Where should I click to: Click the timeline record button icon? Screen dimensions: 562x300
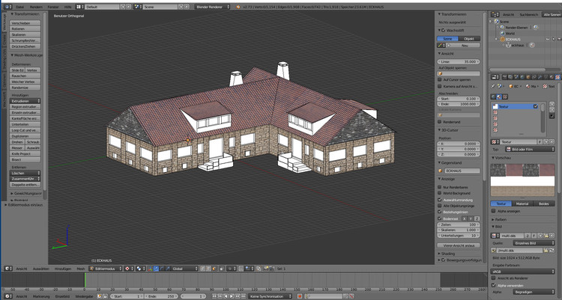[300, 296]
